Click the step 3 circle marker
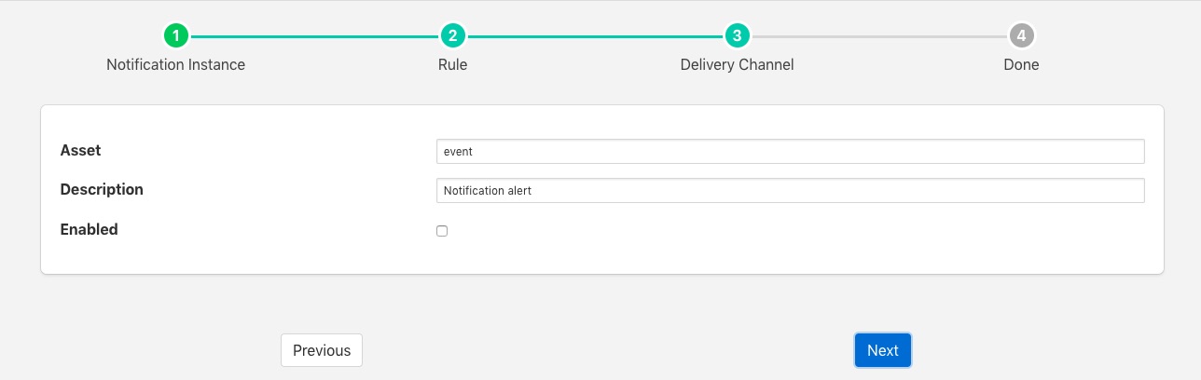 pos(737,36)
